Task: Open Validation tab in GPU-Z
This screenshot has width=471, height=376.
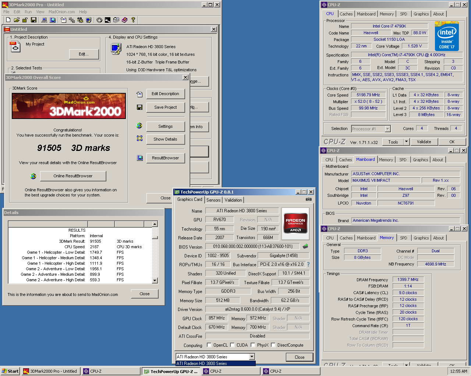Action: click(x=233, y=200)
